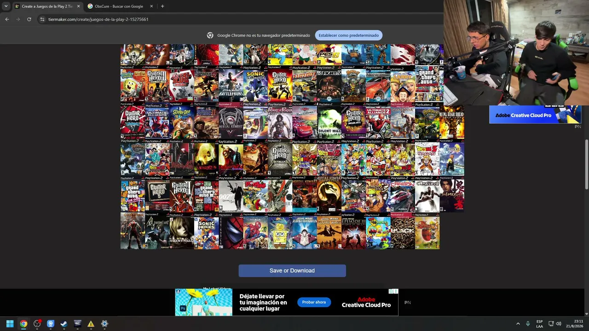Open the Adobe Creative Cloud Pro sidebar ad
The width and height of the screenshot is (589, 331).
click(x=535, y=115)
